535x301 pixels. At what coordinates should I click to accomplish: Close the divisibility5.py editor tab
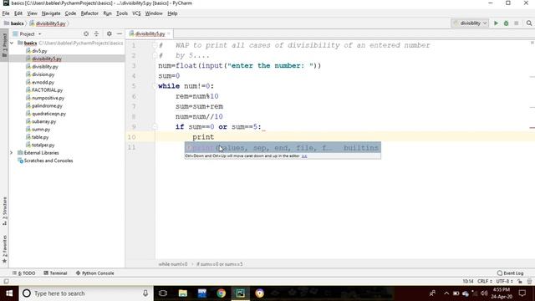(169, 33)
